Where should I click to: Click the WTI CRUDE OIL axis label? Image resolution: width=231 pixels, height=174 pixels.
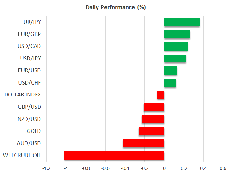[x=22, y=155]
